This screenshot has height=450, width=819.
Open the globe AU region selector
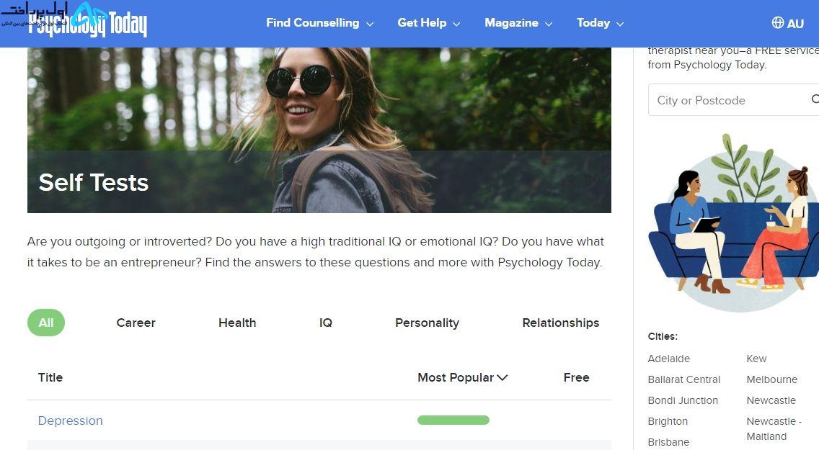[788, 23]
